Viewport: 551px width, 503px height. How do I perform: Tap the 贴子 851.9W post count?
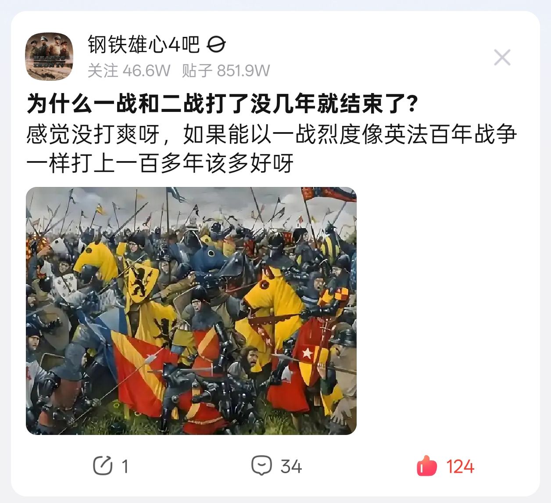[x=226, y=71]
